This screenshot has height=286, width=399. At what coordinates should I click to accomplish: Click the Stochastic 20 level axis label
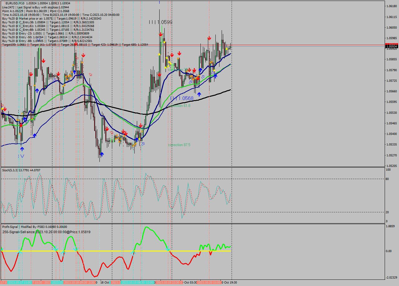pyautogui.click(x=387, y=212)
